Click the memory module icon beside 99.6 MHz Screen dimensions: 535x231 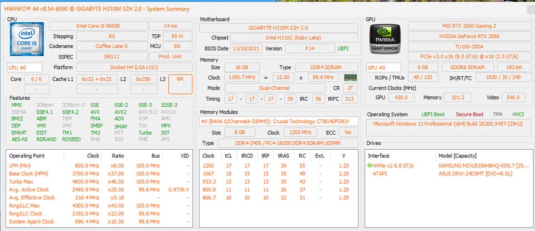pos(350,77)
